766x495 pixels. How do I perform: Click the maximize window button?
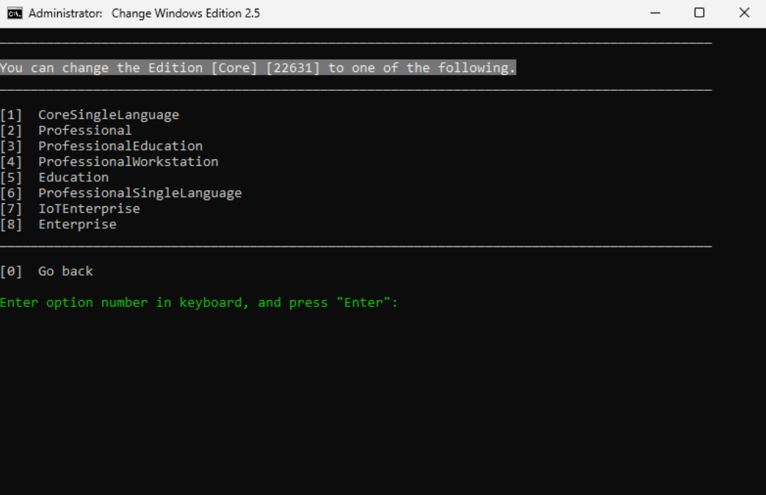(x=700, y=12)
